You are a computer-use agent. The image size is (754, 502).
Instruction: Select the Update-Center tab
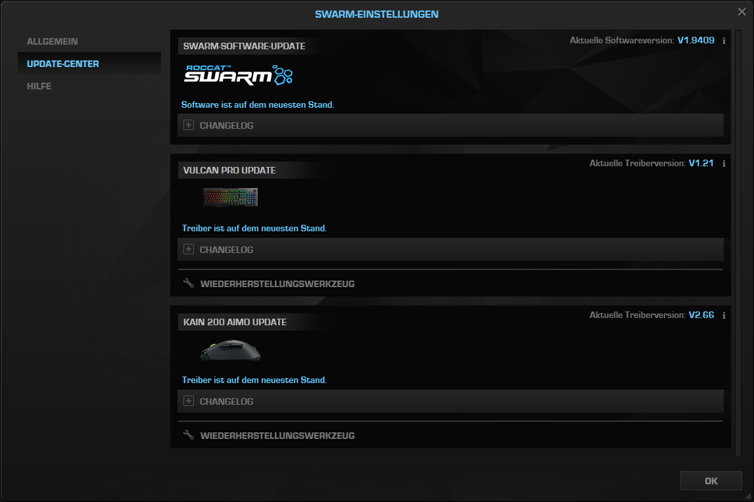tap(89, 64)
